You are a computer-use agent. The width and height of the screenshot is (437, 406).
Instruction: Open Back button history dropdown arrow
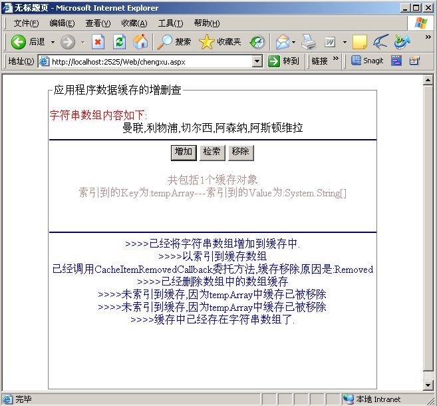[x=53, y=43]
